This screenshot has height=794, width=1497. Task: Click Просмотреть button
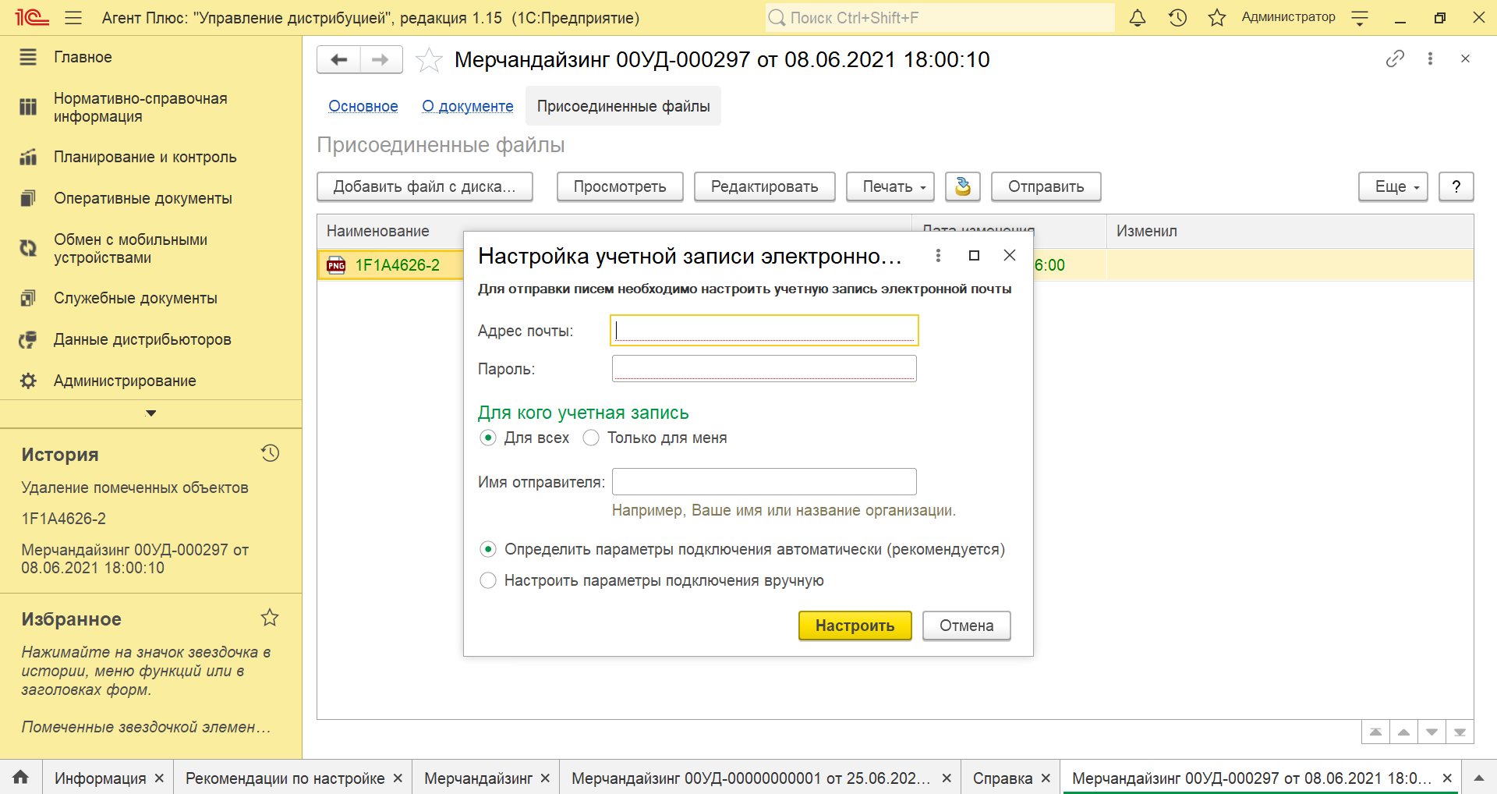(x=620, y=186)
